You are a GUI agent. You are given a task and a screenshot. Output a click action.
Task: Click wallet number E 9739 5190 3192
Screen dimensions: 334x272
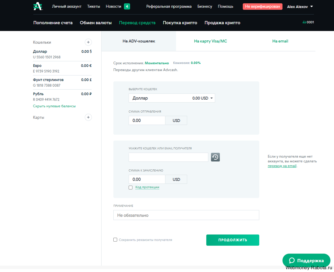(x=46, y=71)
